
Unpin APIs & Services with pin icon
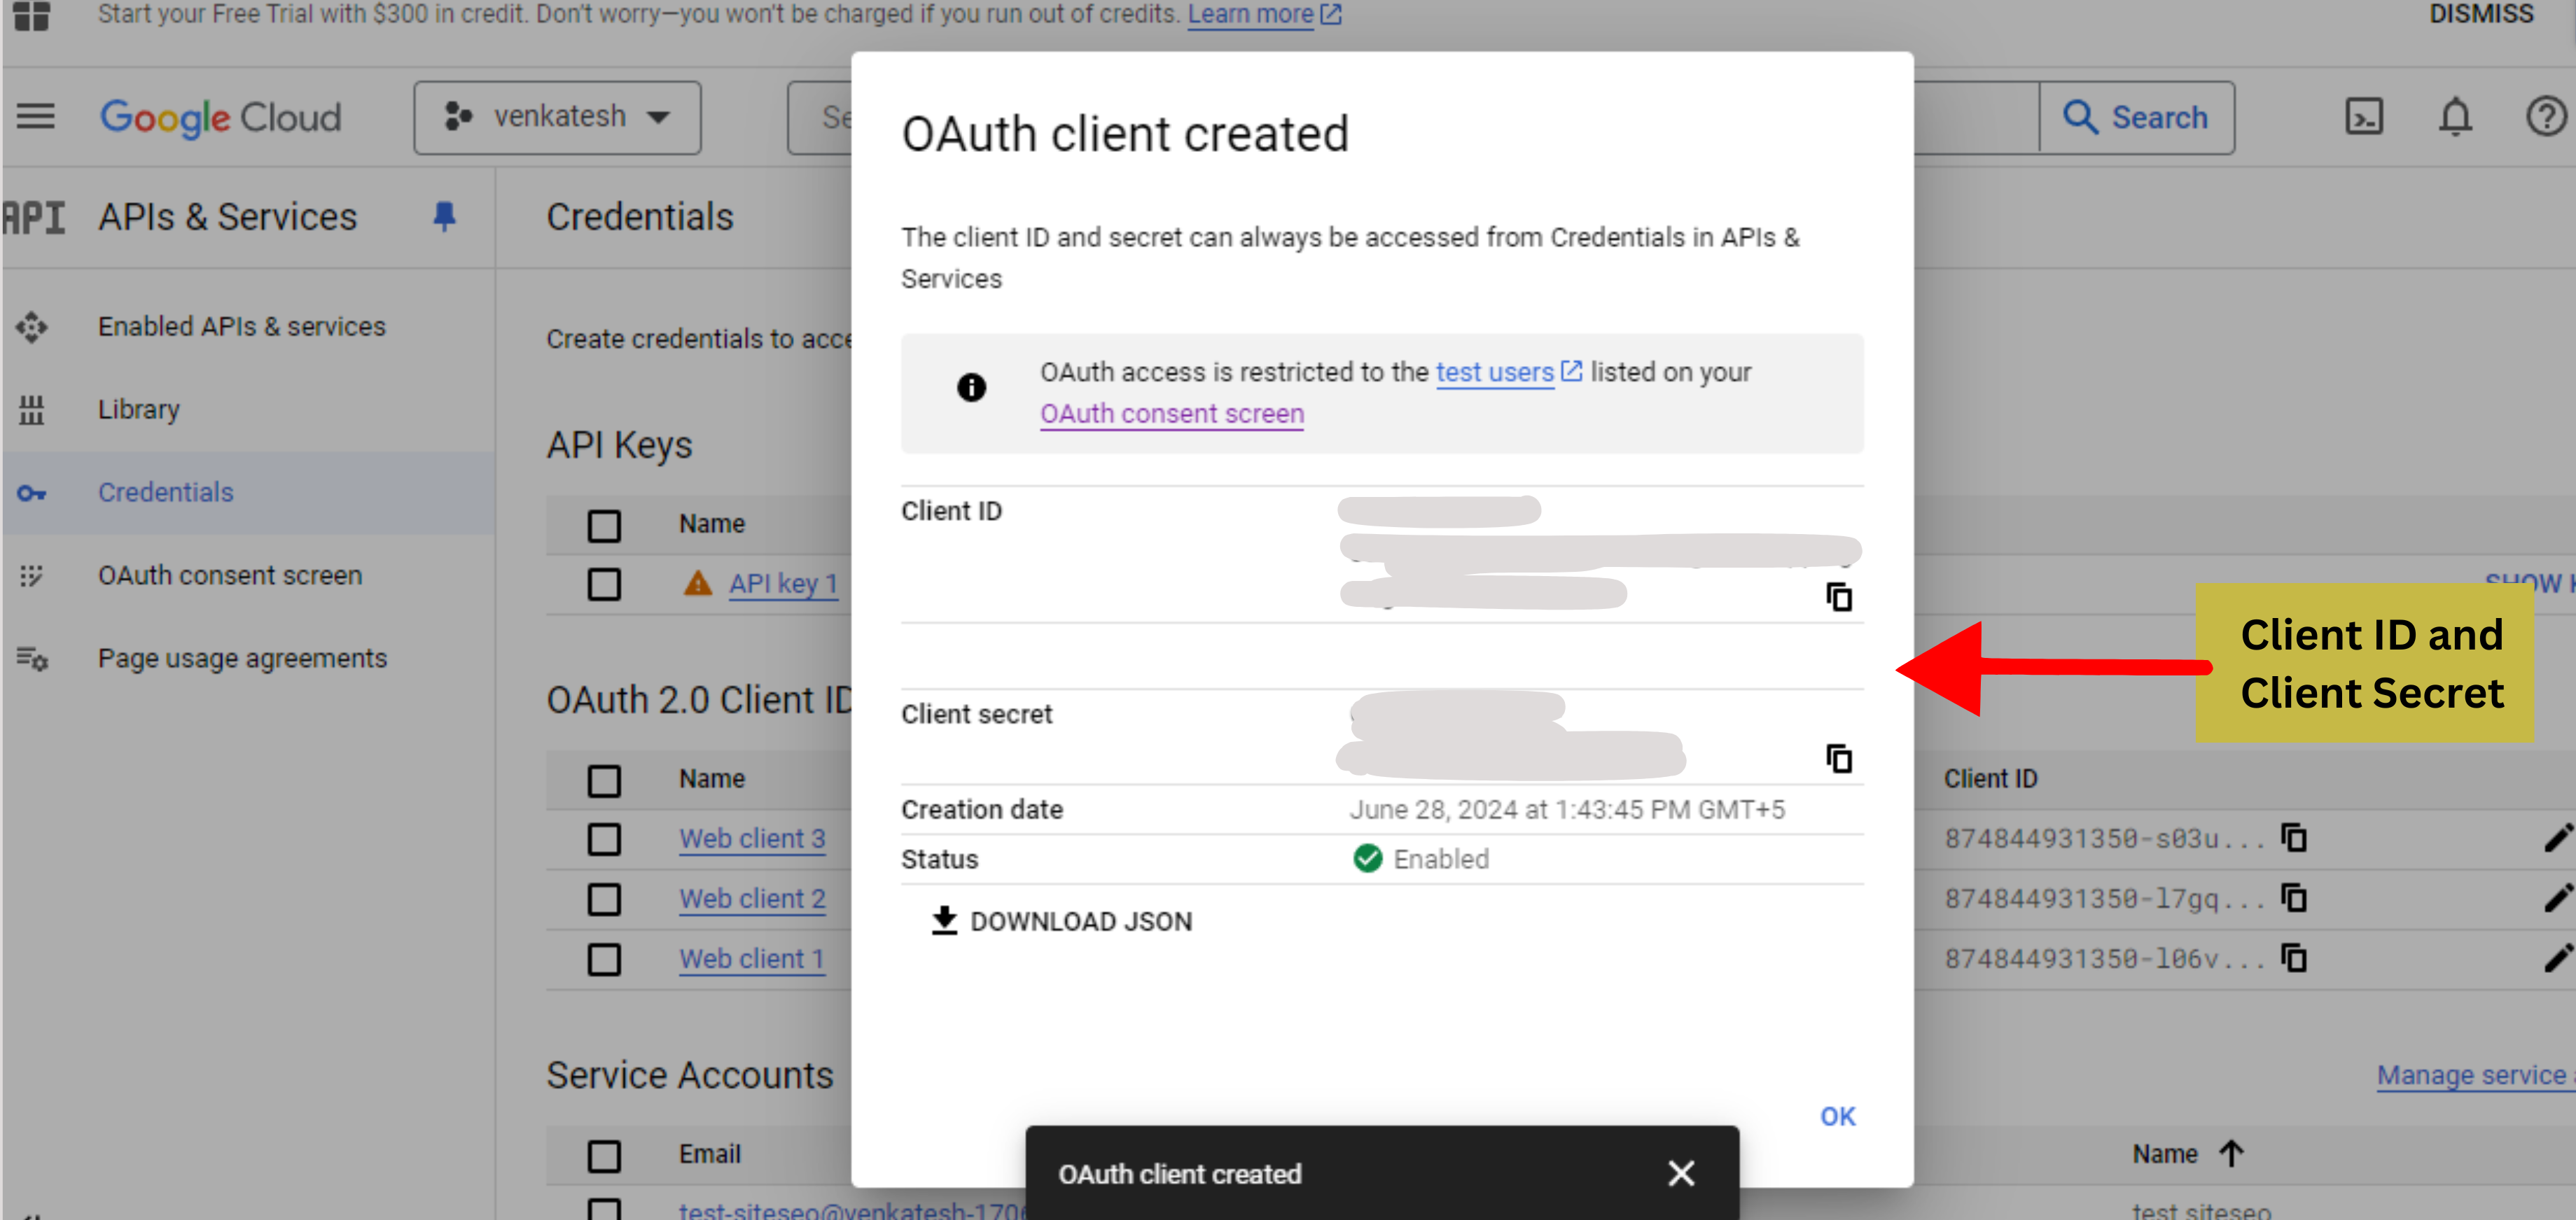pyautogui.click(x=444, y=216)
